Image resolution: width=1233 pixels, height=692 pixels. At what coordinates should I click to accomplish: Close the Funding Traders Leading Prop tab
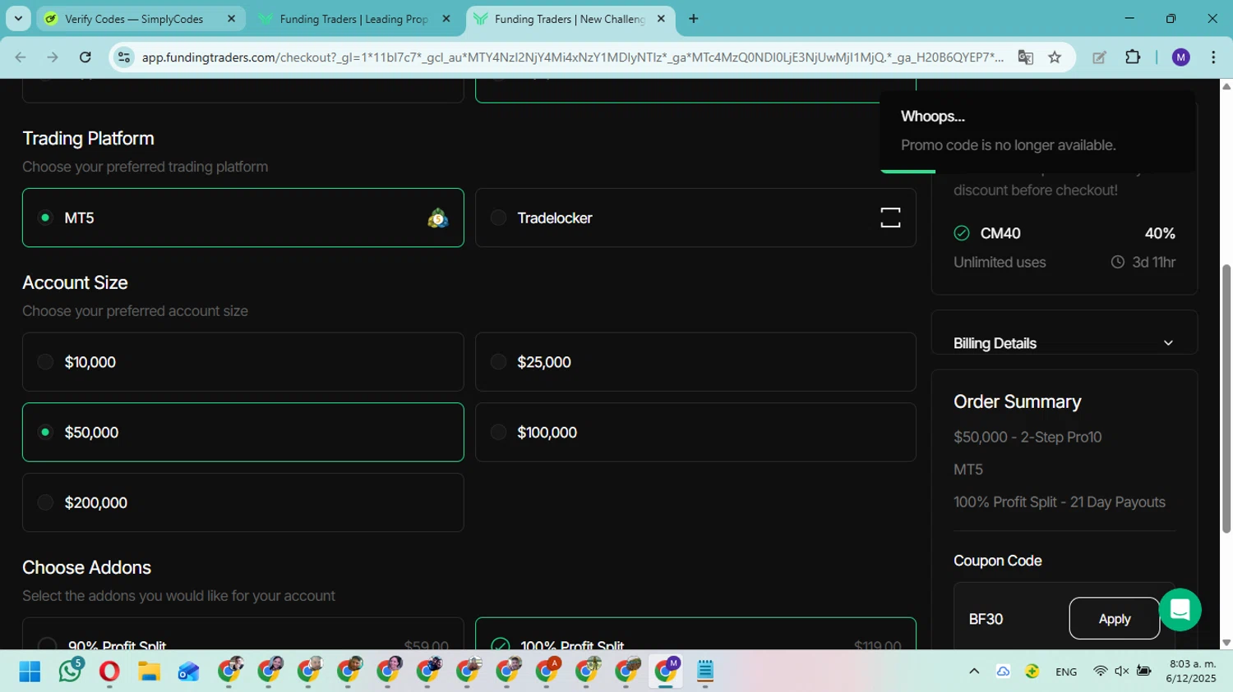(446, 19)
